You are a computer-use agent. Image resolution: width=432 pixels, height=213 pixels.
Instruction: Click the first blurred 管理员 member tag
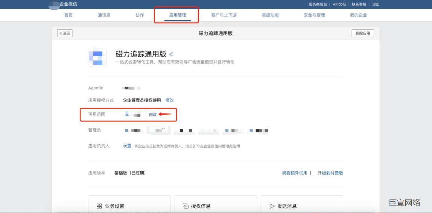click(x=134, y=130)
